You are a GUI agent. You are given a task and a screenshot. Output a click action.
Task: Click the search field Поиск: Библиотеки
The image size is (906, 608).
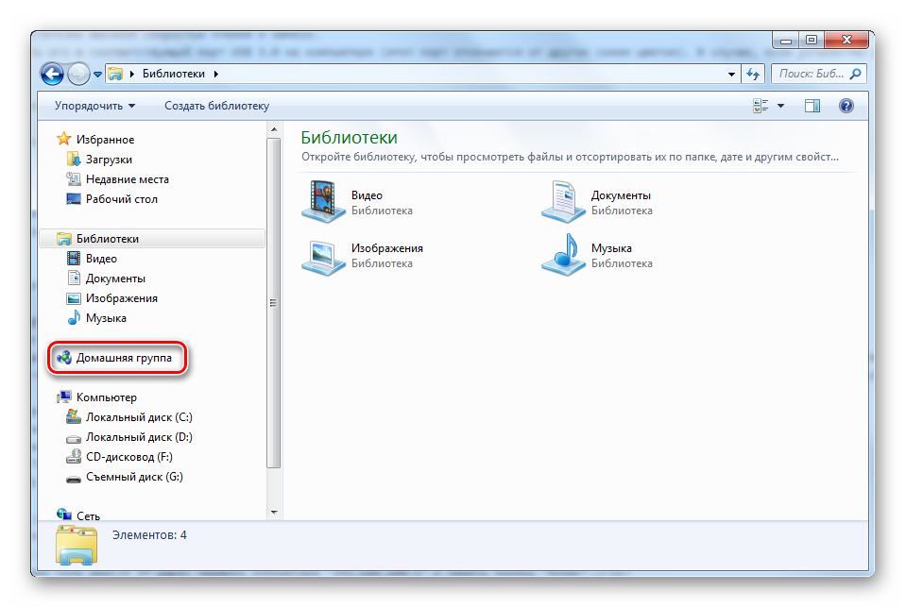point(811,74)
